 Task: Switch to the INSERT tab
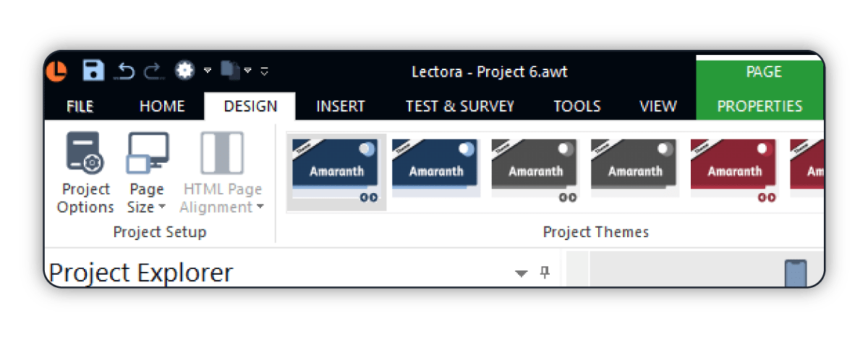(x=341, y=106)
